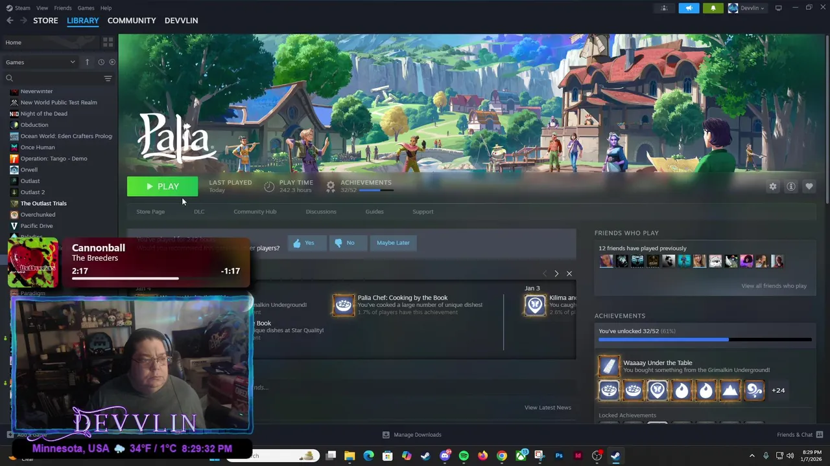Viewport: 830px width, 466px height.
Task: Open friends list icon in title bar
Action: coord(664,8)
